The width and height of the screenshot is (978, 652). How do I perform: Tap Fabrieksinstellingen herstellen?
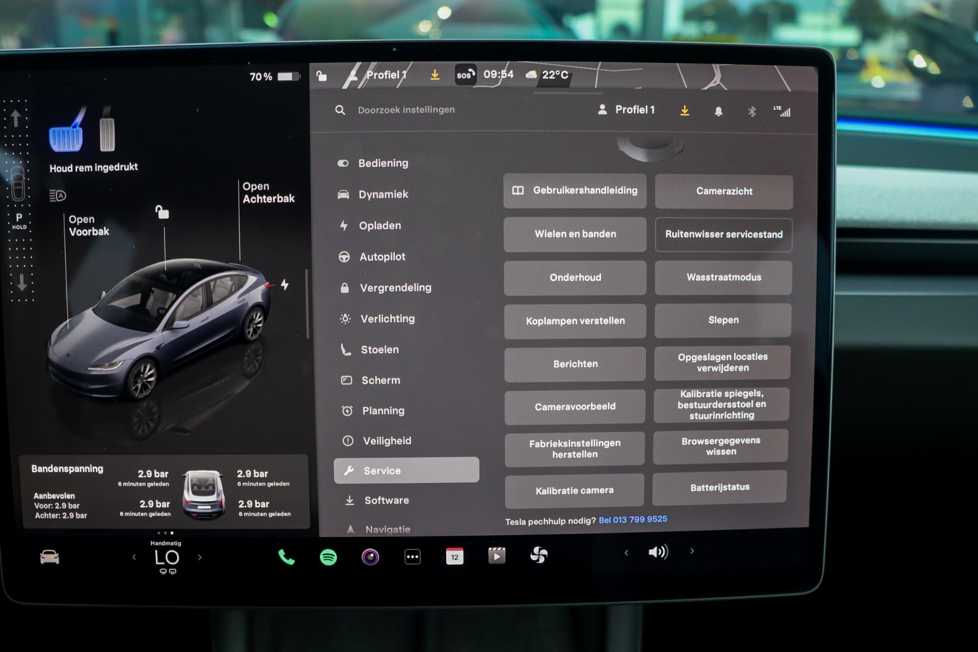[x=575, y=449]
